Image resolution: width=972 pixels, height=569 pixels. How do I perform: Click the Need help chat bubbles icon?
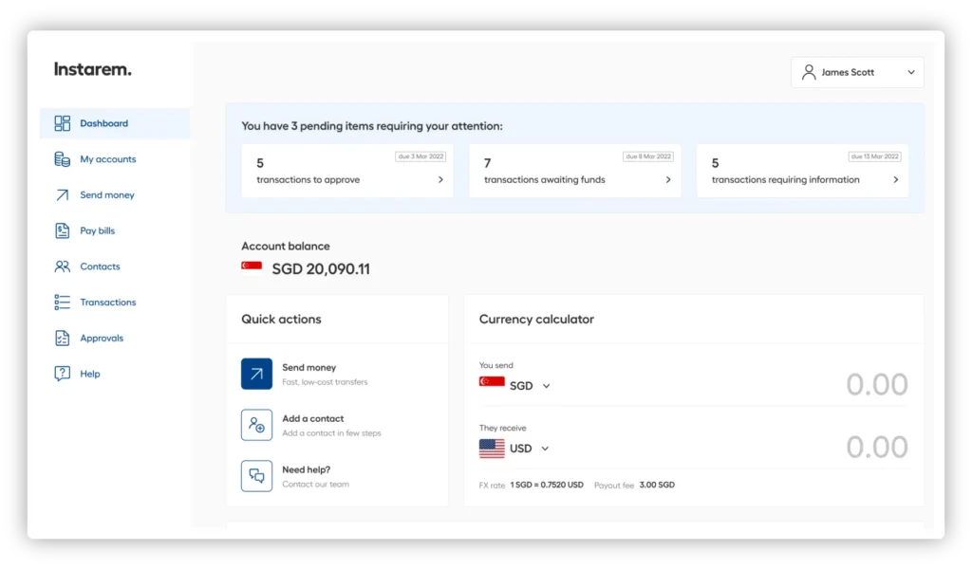click(x=256, y=476)
